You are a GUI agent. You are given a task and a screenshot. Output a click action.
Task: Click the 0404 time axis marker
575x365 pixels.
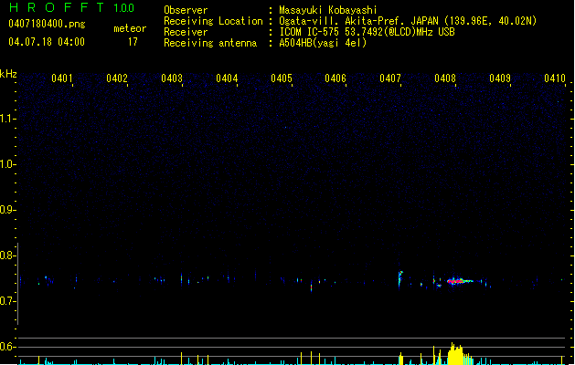pos(227,78)
